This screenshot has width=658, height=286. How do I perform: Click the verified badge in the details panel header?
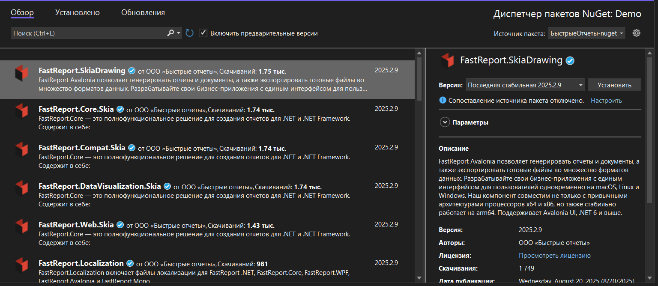coord(570,61)
